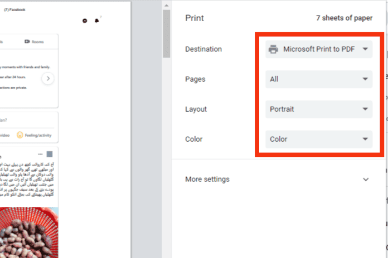Click the 'Pages' label
The image size is (388, 258).
click(x=195, y=80)
